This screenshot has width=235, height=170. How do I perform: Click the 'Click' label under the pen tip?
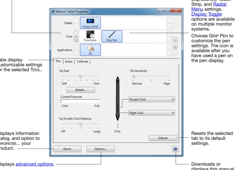[117, 131]
